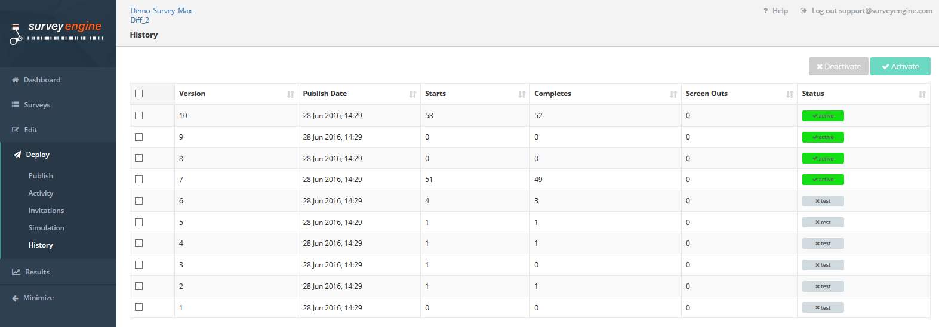
Task: Tick the checkbox for version 6 row
Action: tap(139, 201)
